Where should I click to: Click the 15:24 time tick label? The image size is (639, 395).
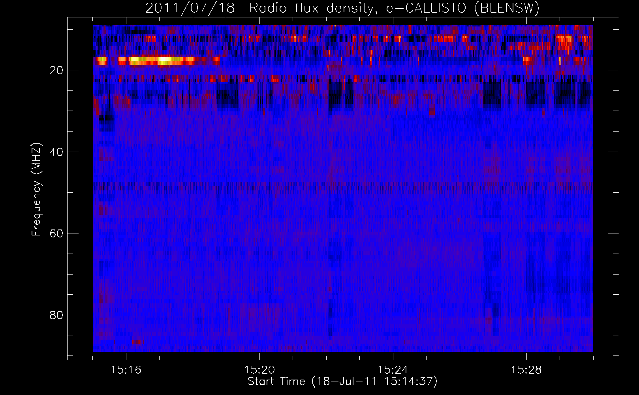(x=393, y=370)
